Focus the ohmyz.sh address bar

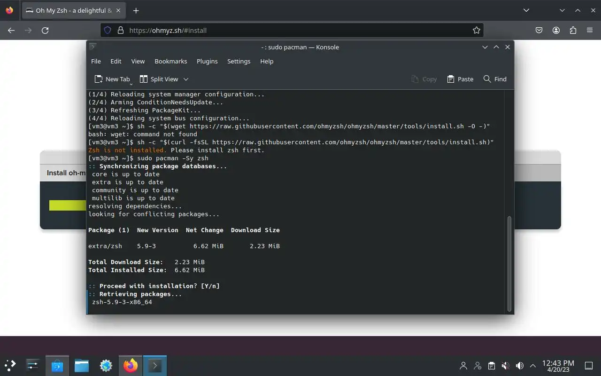click(292, 30)
